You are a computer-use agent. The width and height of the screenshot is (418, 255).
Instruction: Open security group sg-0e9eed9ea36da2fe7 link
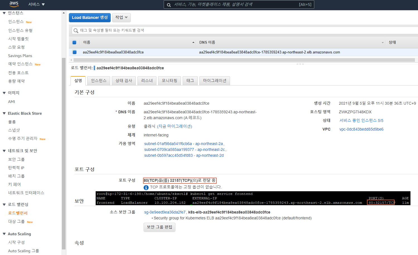pos(165,212)
